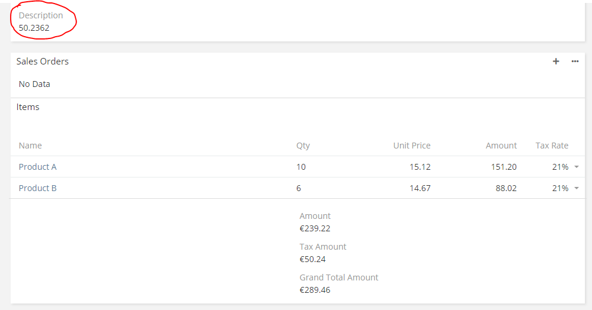Open the three-dots menu in Sales Orders
The width and height of the screenshot is (592, 310).
click(x=575, y=62)
